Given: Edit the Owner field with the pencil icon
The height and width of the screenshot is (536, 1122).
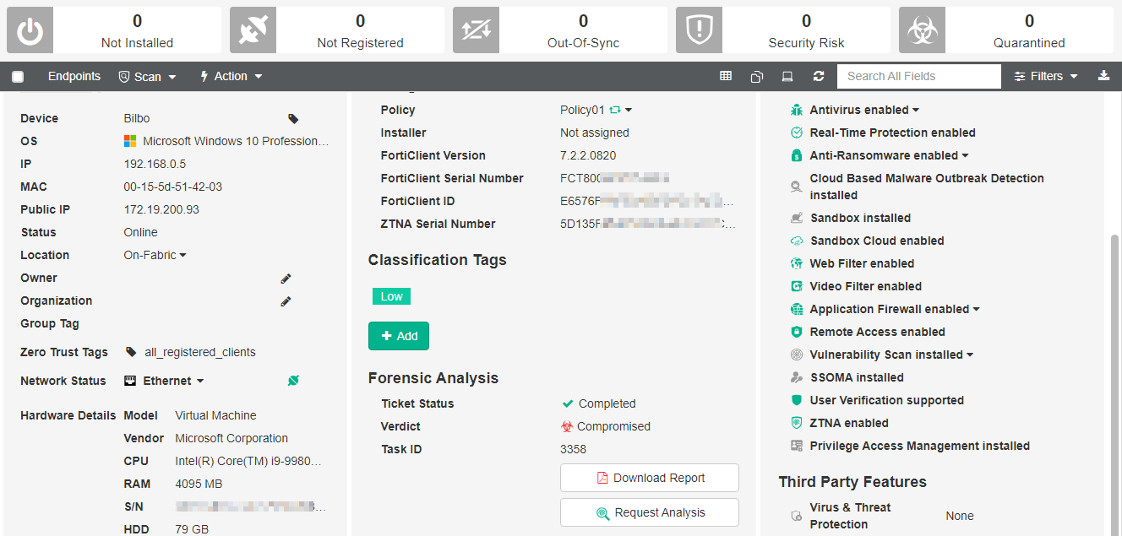Looking at the screenshot, I should (285, 279).
